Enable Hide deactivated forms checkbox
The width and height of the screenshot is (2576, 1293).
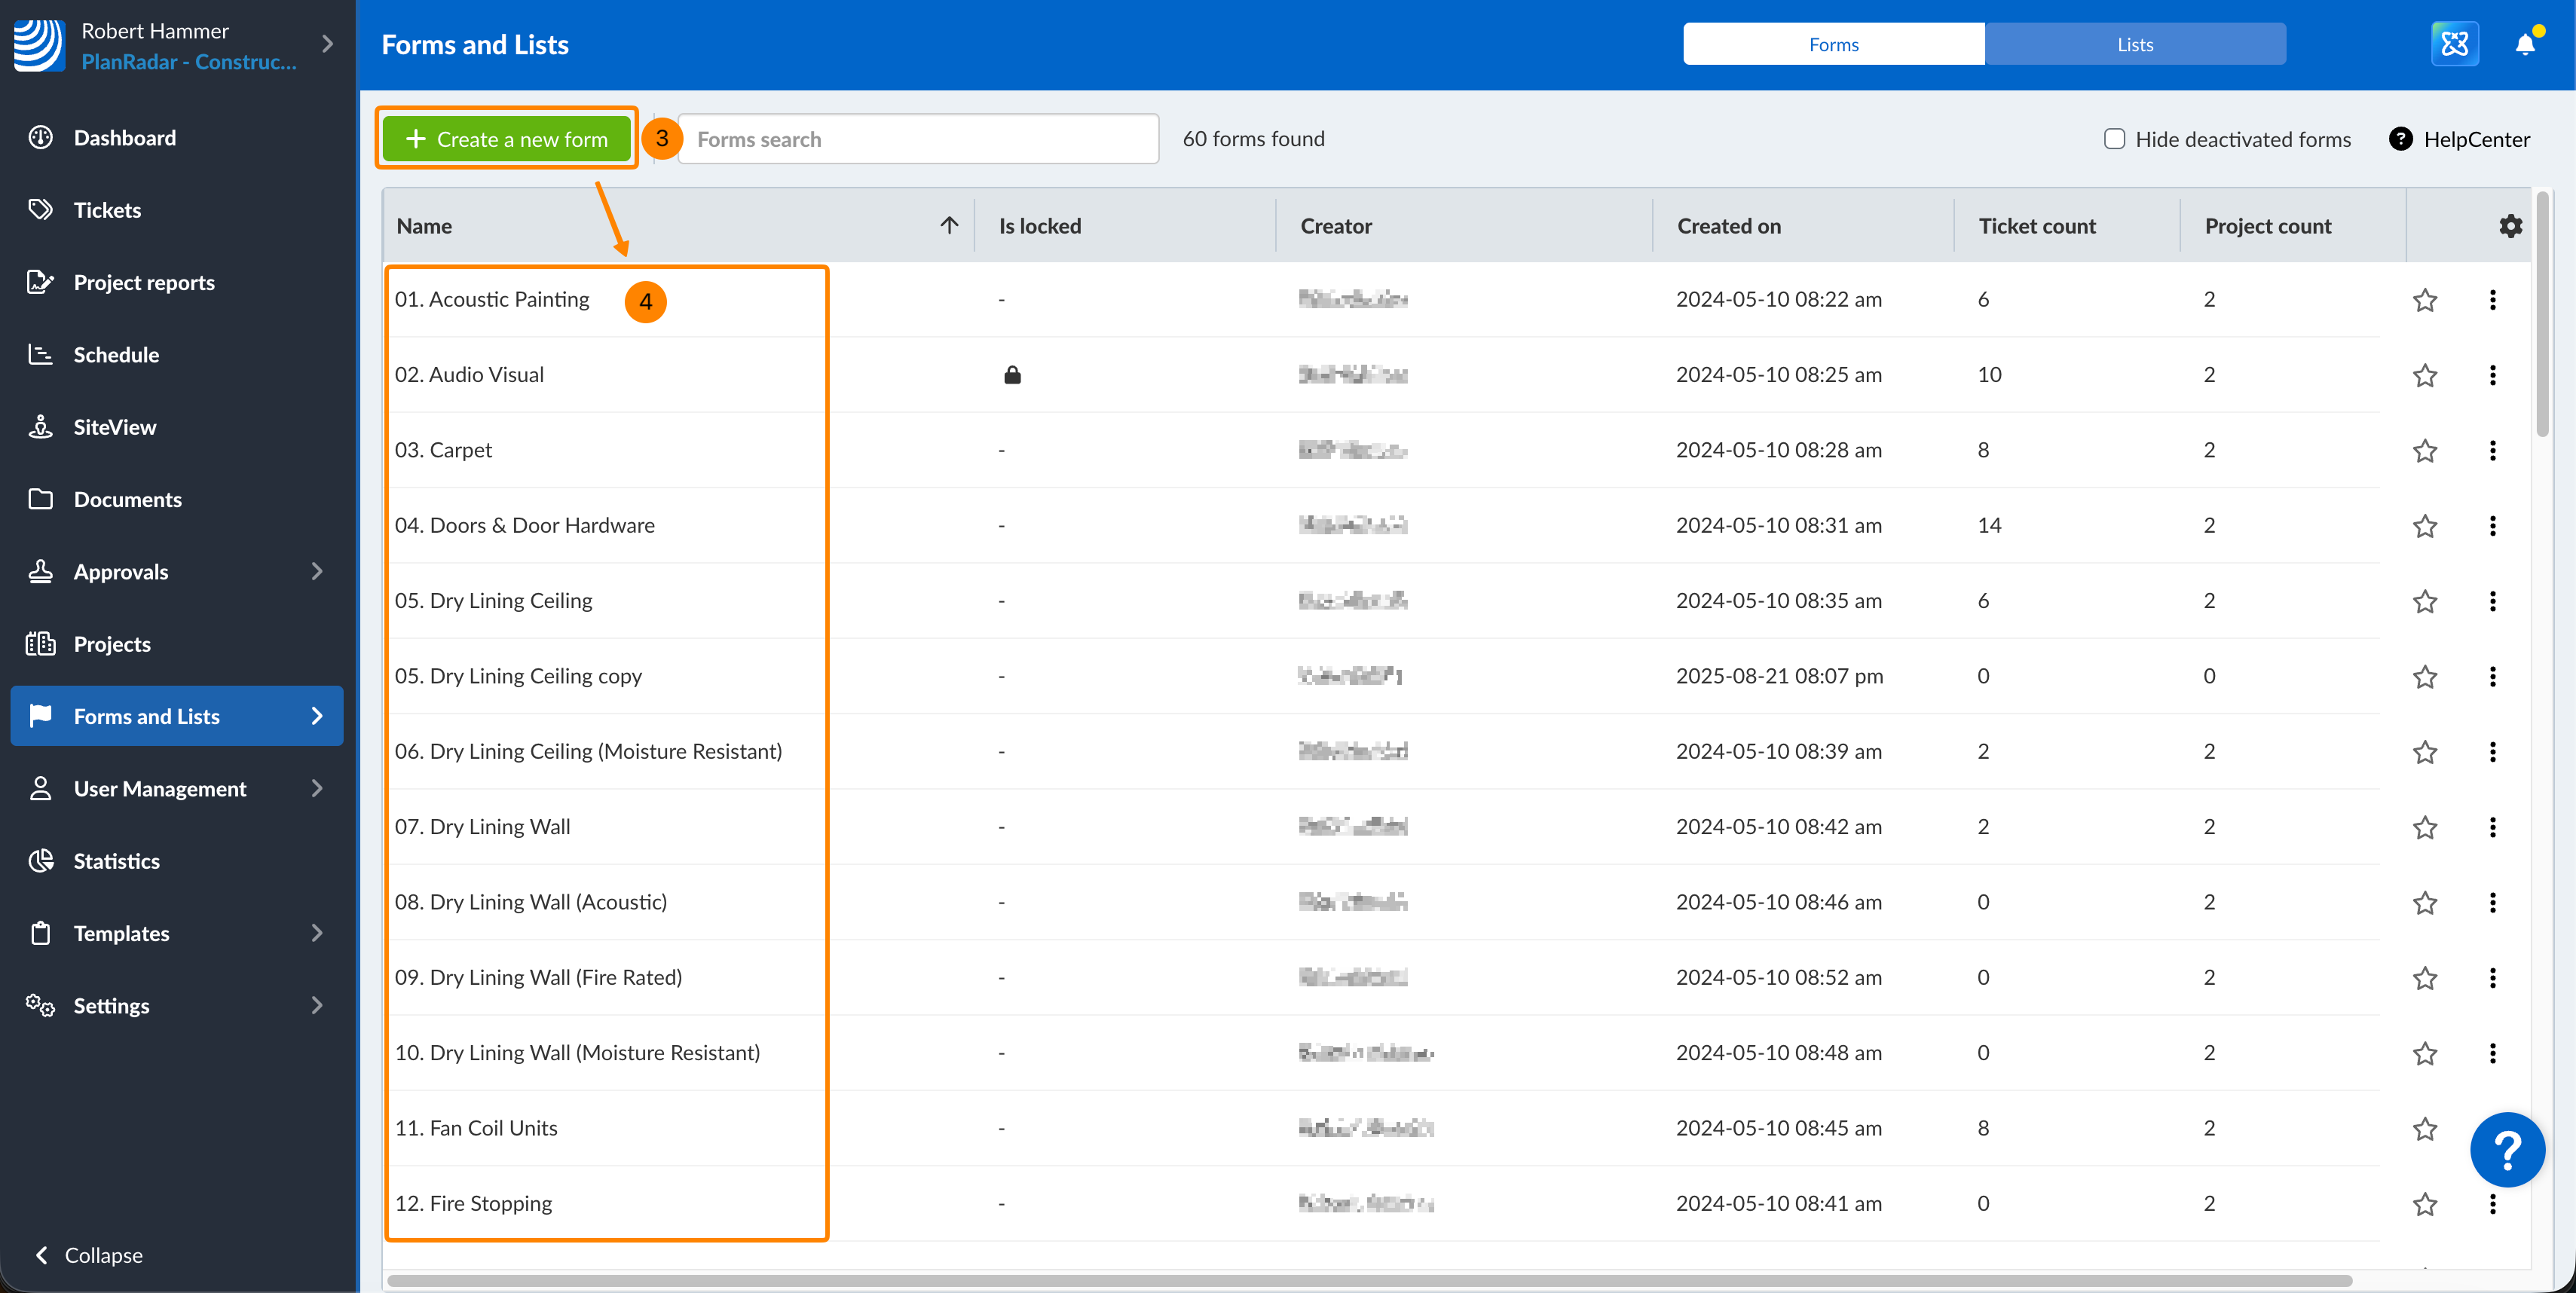click(x=2114, y=139)
